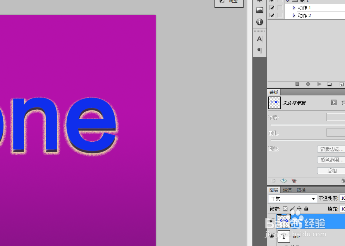
Task: Lock image pixels brush icon
Action: 292,209
